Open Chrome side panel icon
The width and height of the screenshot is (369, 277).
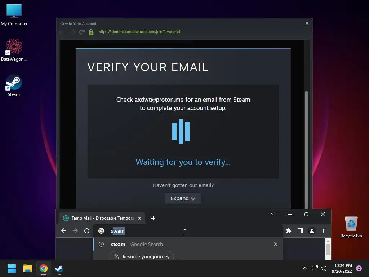300,231
